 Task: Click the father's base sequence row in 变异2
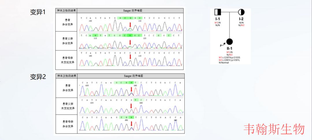[x=131, y=100]
